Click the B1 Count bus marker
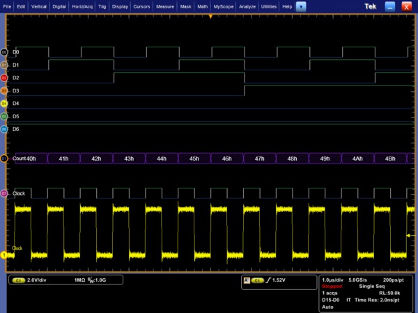Viewport: 418px width, 313px height. [x=4, y=159]
